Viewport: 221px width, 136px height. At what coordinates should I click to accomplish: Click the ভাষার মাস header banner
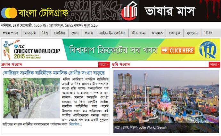click(170, 11)
